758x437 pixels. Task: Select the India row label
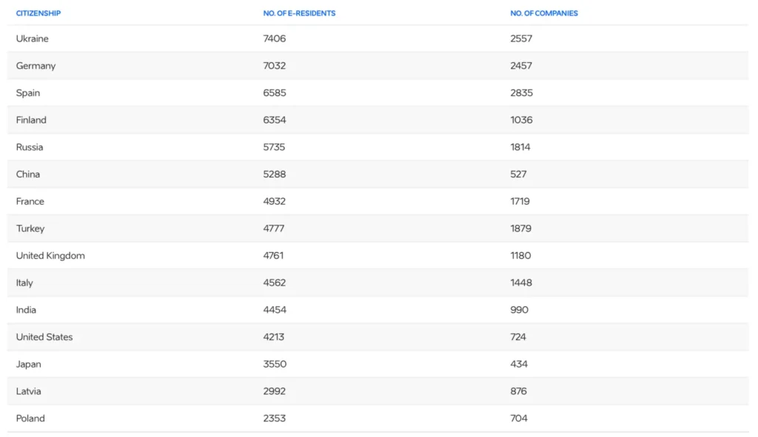tap(26, 310)
